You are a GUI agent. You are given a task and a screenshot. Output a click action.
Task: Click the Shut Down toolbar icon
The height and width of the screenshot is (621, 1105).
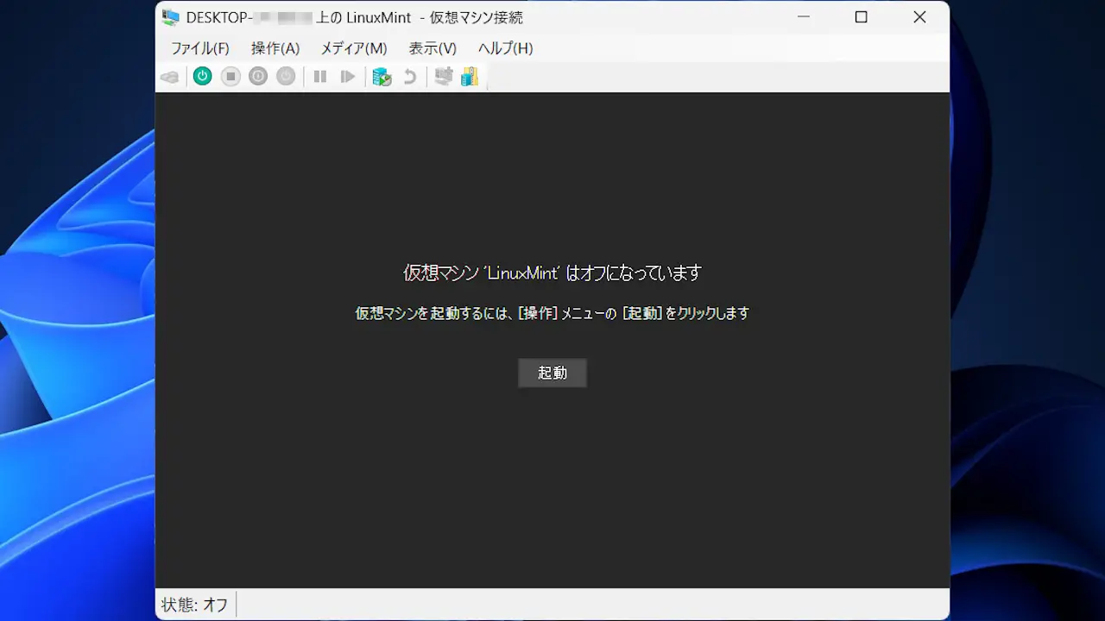258,77
